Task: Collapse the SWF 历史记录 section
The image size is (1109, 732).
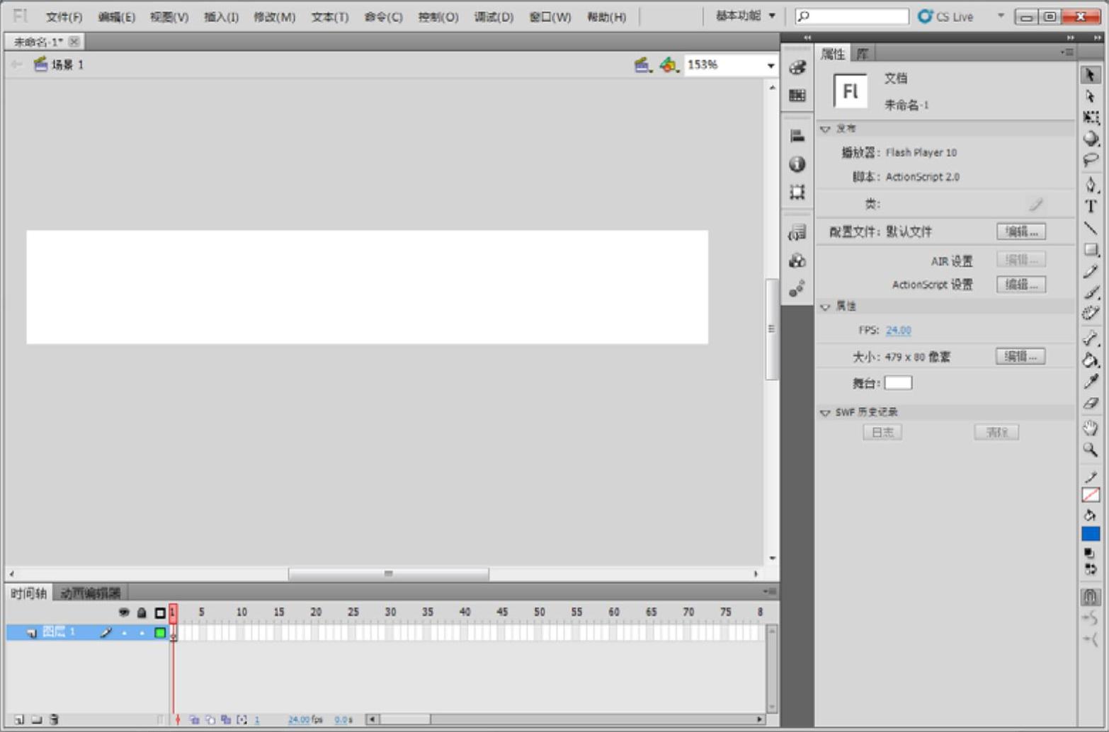Action: (825, 413)
